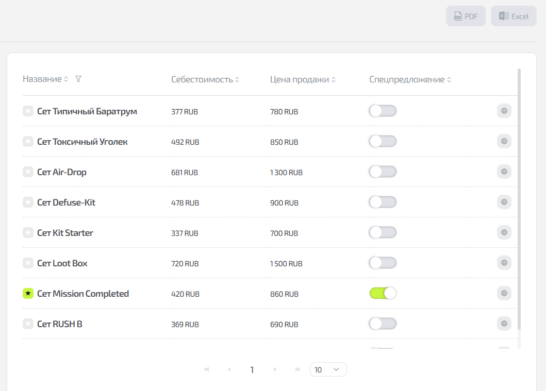Click the star icon for Сет Типичный Баратрум
Screen dimensions: 546x391
28,111
